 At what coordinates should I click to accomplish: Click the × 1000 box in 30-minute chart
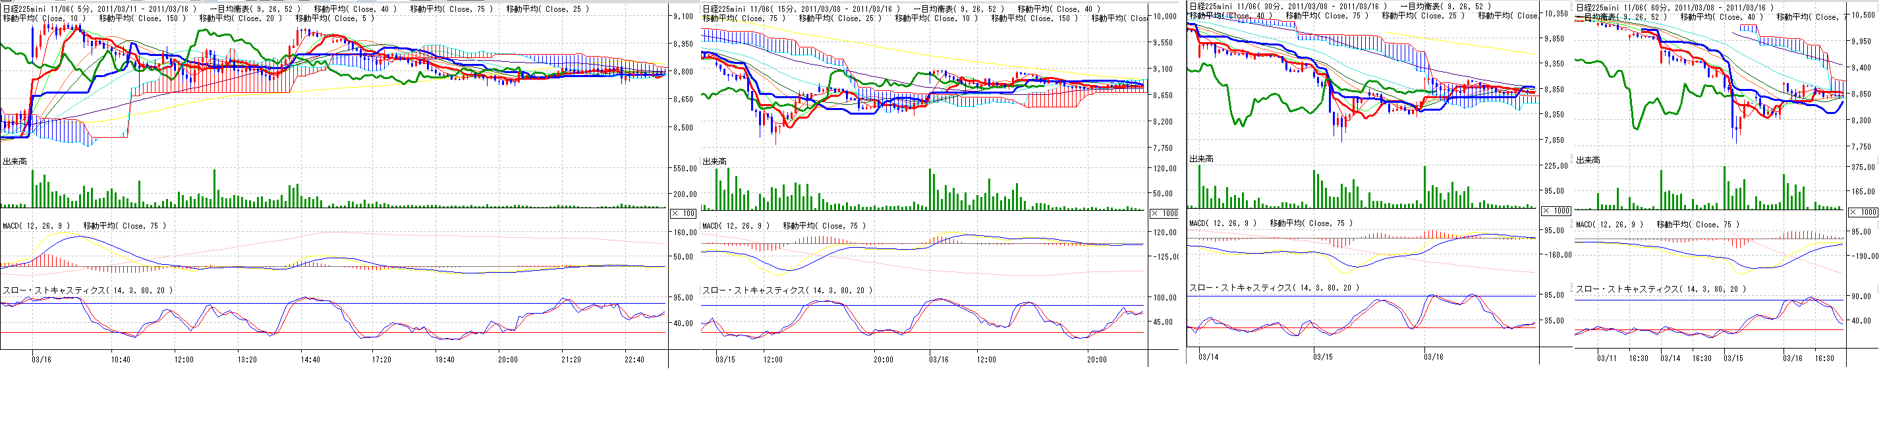coord(1556,210)
